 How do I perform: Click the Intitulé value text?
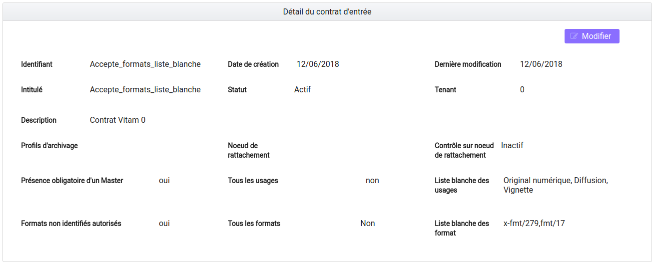(145, 90)
